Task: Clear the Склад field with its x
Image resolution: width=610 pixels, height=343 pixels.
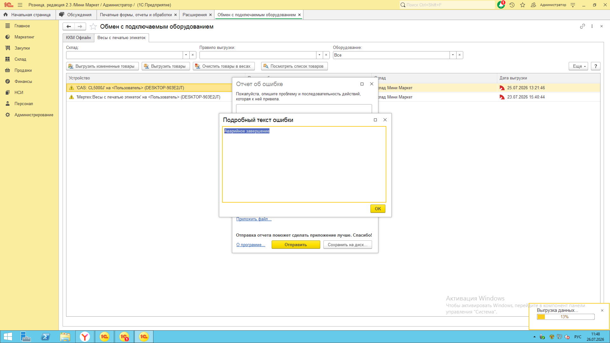Action: click(193, 55)
